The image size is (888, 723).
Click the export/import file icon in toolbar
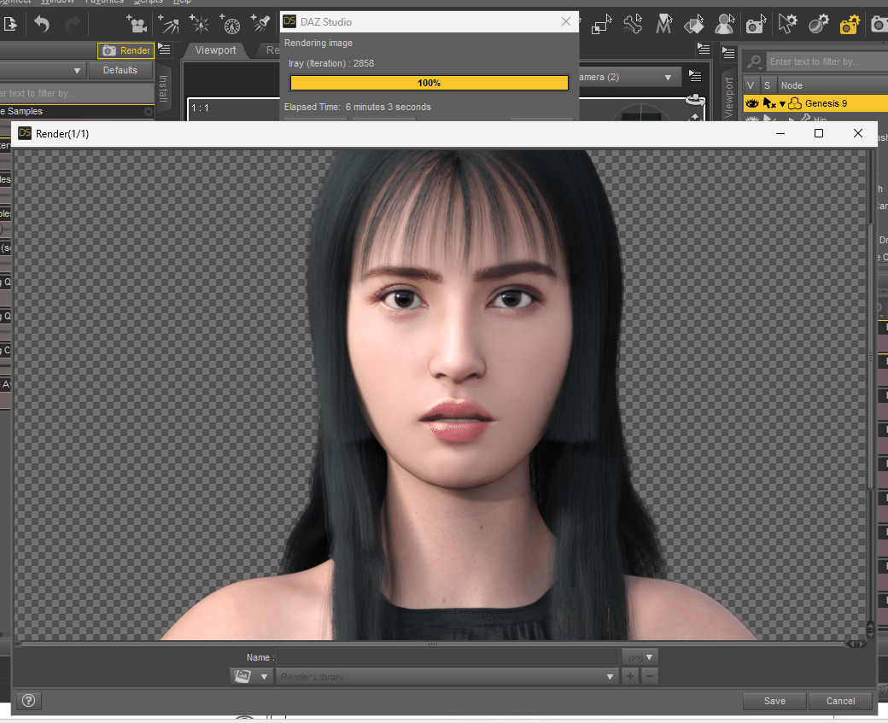click(x=10, y=25)
